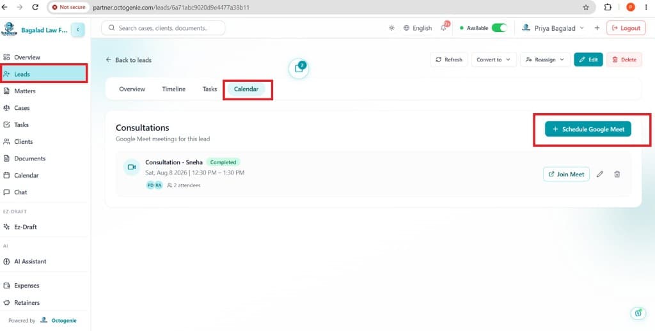Image resolution: width=655 pixels, height=331 pixels.
Task: Click the Completed status badge
Action: (223, 162)
